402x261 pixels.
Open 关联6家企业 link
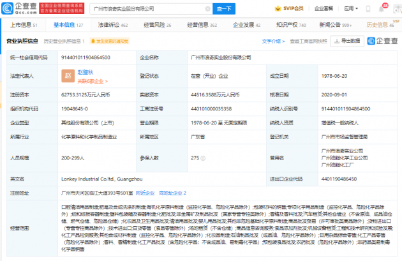point(93,81)
